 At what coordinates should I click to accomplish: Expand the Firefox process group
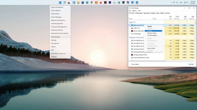130,28
